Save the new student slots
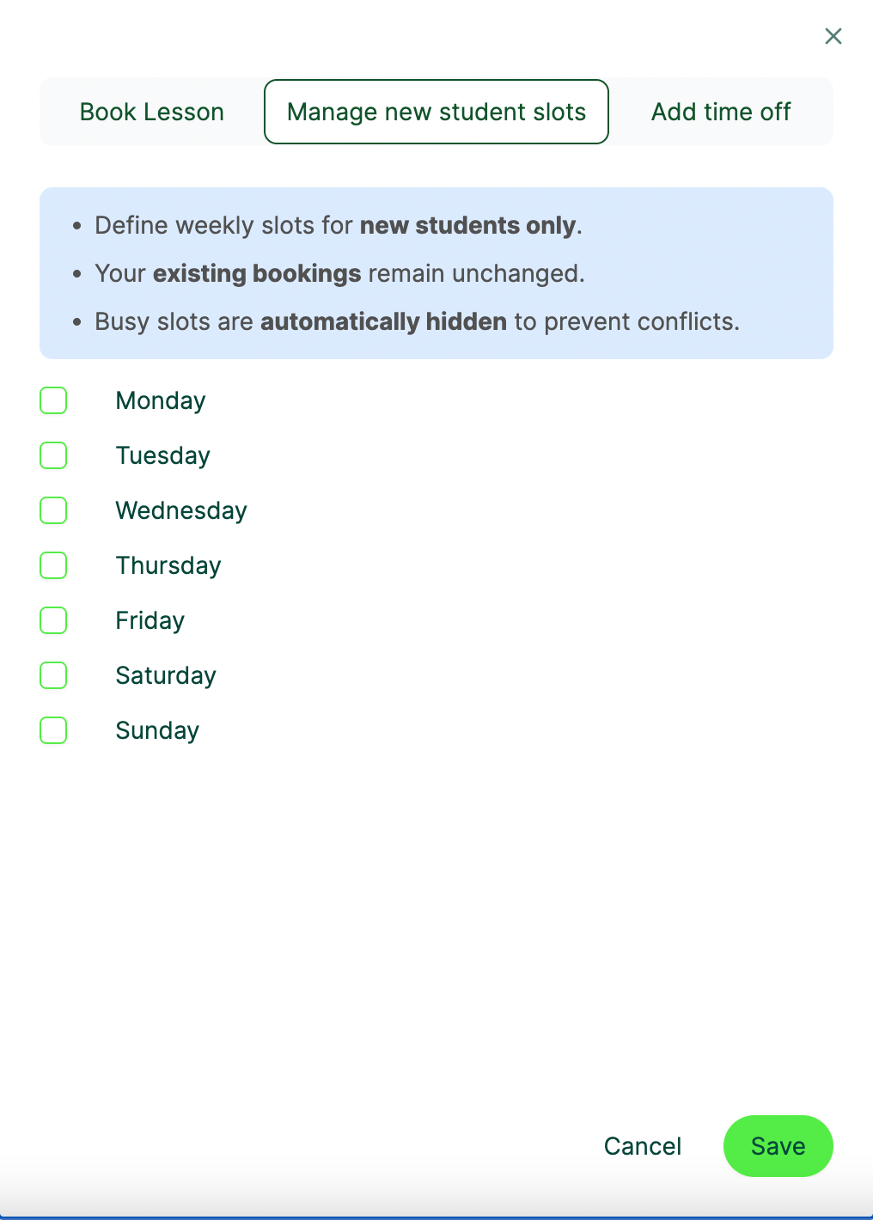This screenshot has height=1220, width=873. [778, 1146]
